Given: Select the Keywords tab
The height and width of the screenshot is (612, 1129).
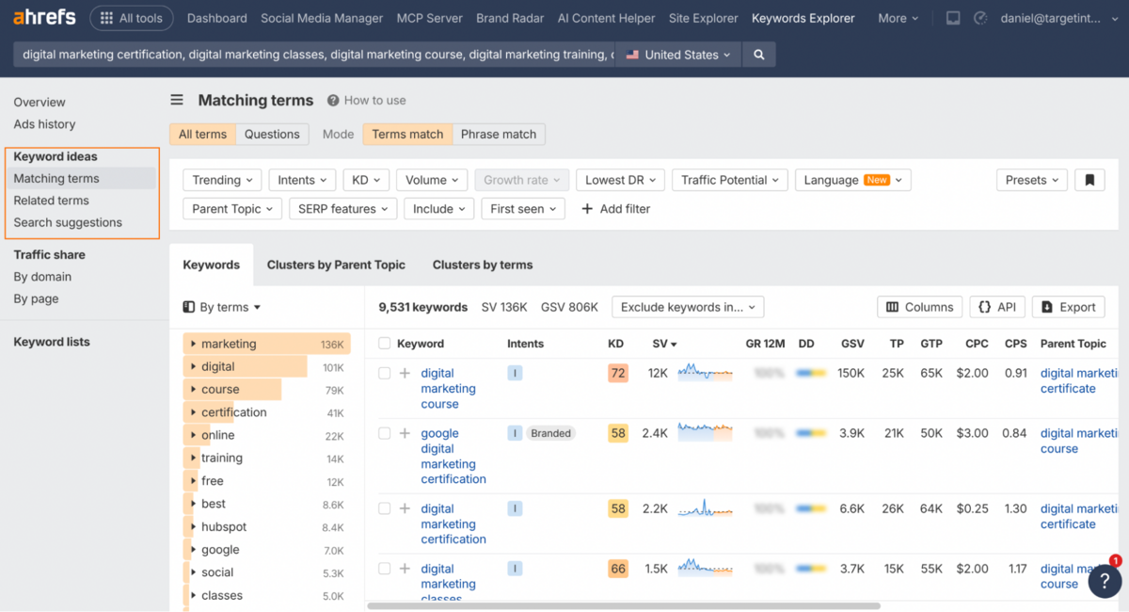Looking at the screenshot, I should [212, 265].
